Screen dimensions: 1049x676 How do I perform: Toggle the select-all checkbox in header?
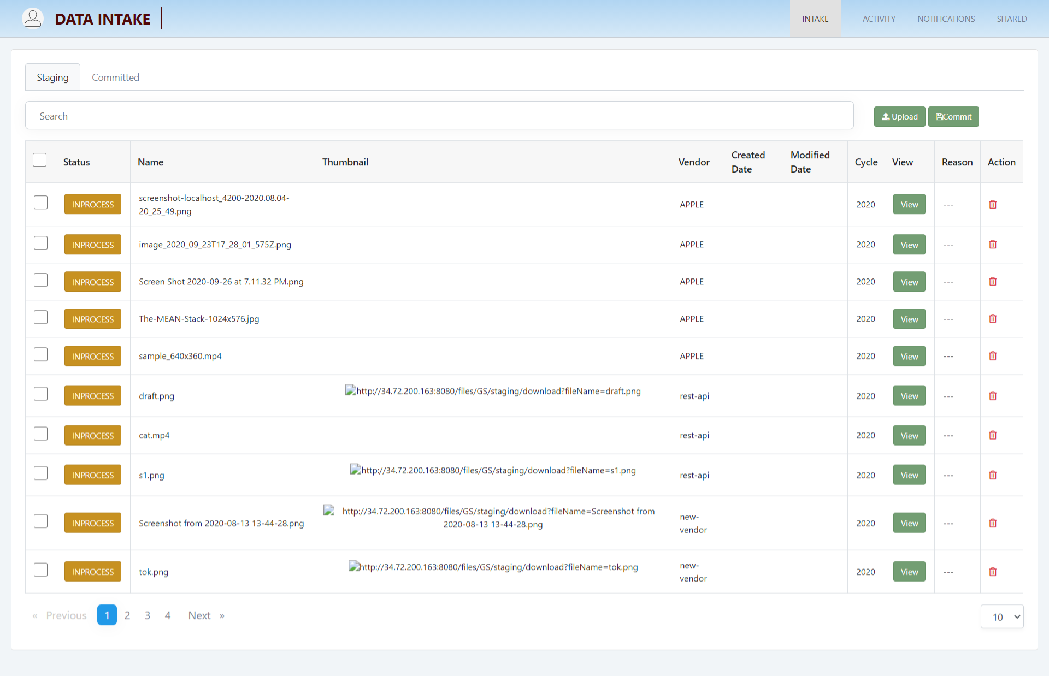click(x=40, y=160)
